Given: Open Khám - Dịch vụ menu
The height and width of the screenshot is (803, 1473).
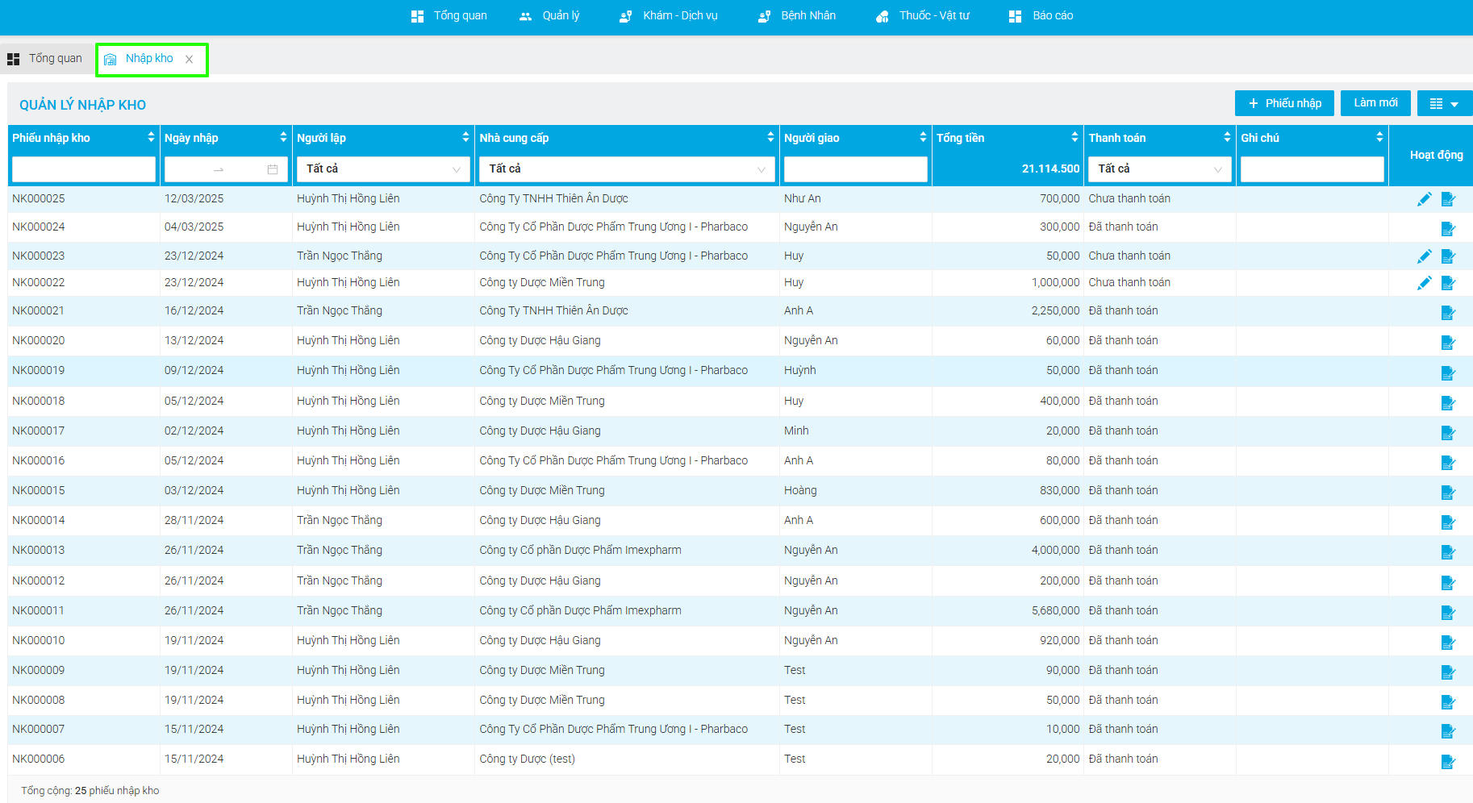Looking at the screenshot, I should pos(669,16).
